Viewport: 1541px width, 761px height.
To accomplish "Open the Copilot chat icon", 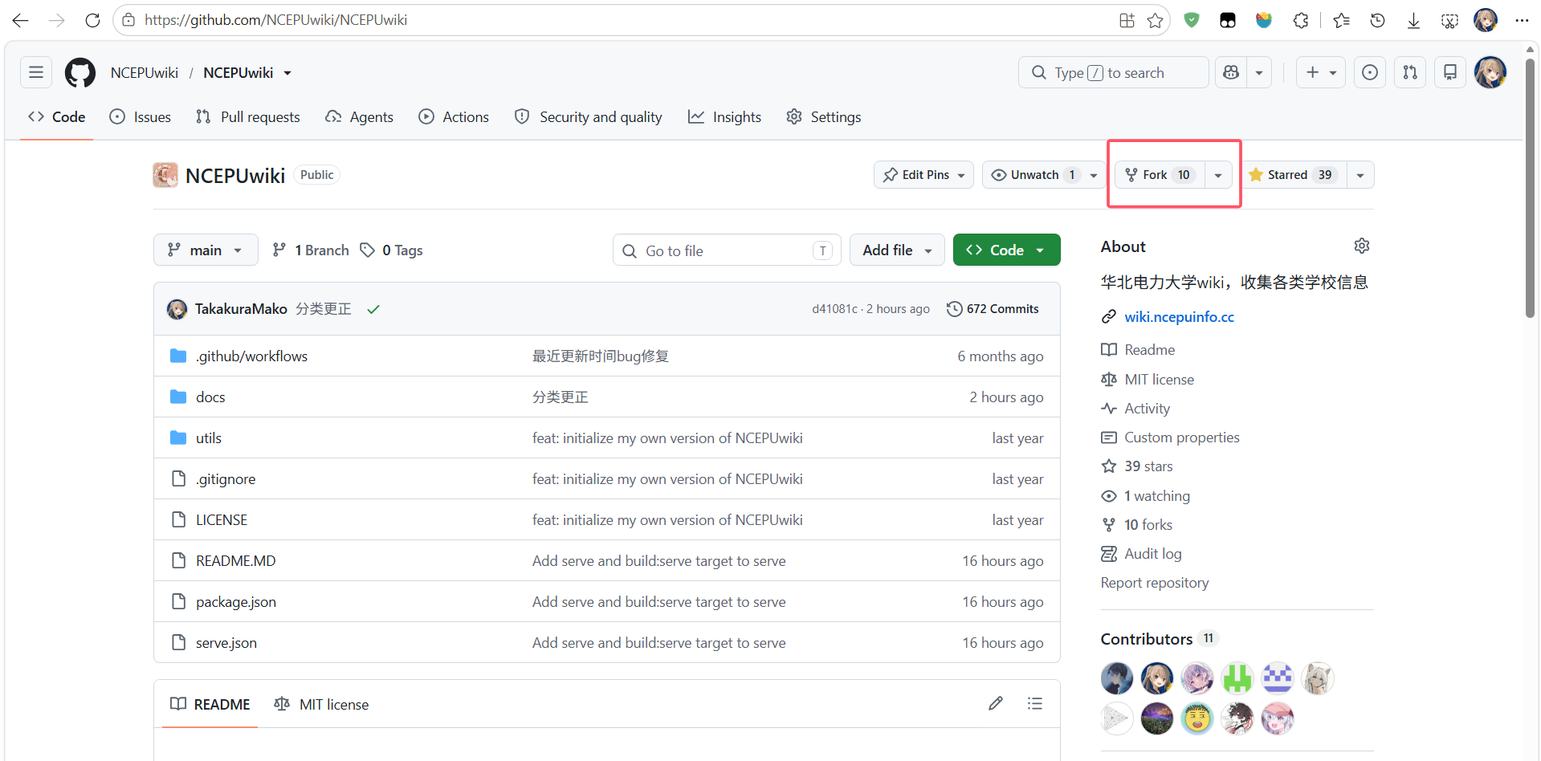I will pos(1231,73).
